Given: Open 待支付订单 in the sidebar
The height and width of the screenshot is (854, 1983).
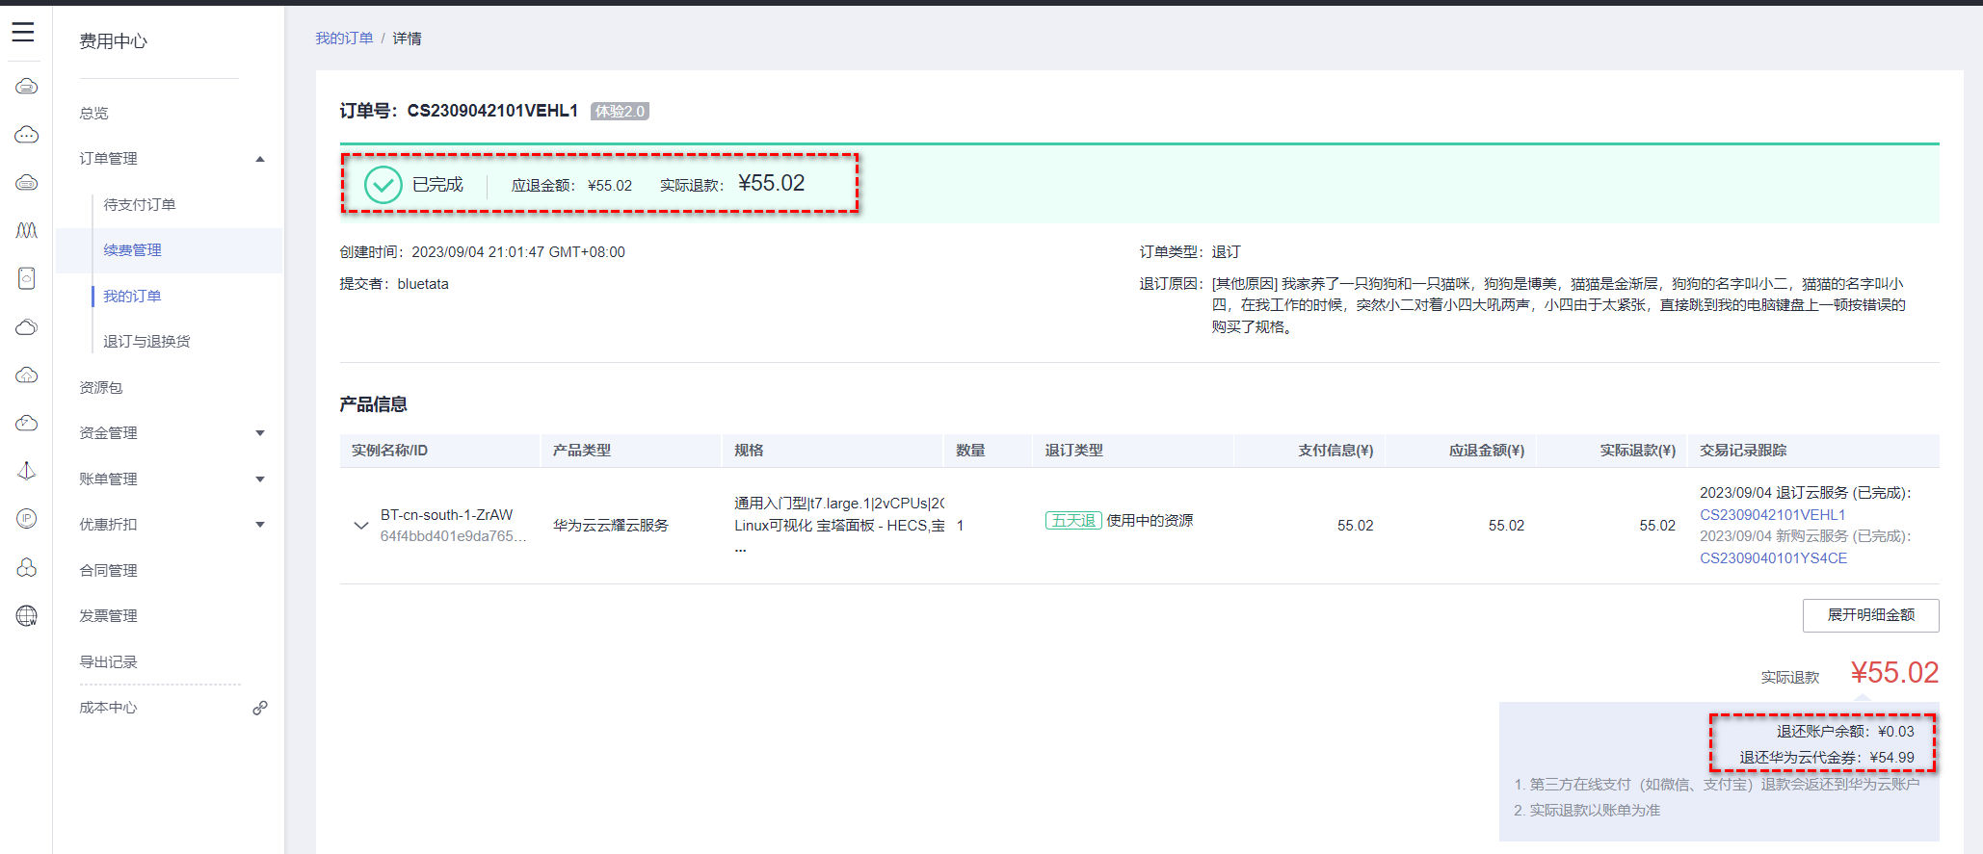Looking at the screenshot, I should click(140, 204).
